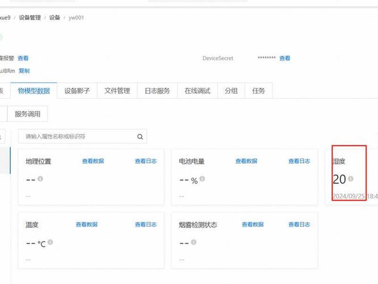Click the 烟雾检测状态 card title
This screenshot has height=284, width=378.
click(x=198, y=225)
